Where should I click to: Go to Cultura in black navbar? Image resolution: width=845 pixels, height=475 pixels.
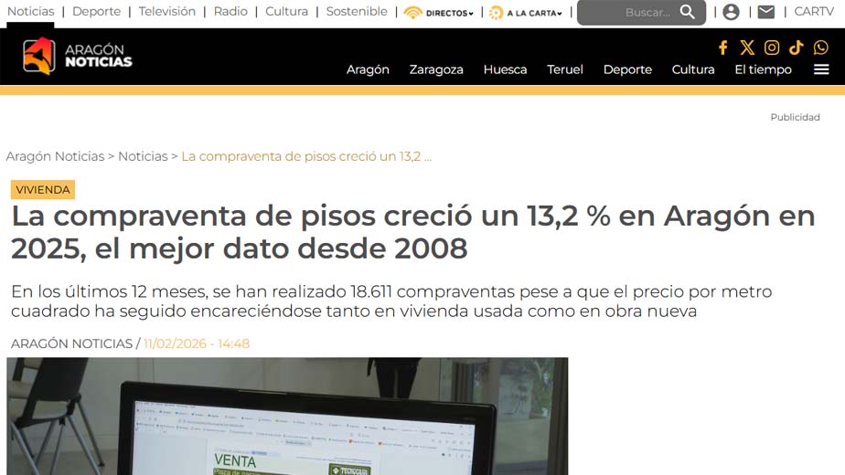(693, 69)
